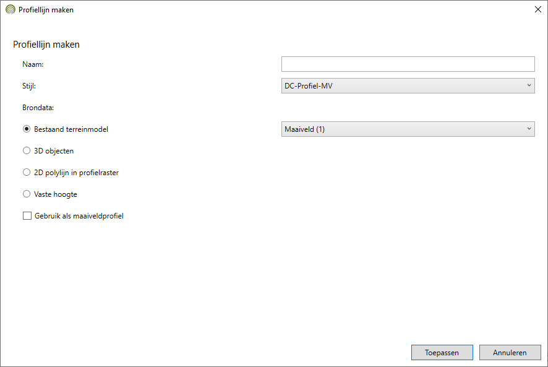Choose 2D polylijn in profielraster option
Viewport: 548px width, 367px height.
pyautogui.click(x=27, y=173)
